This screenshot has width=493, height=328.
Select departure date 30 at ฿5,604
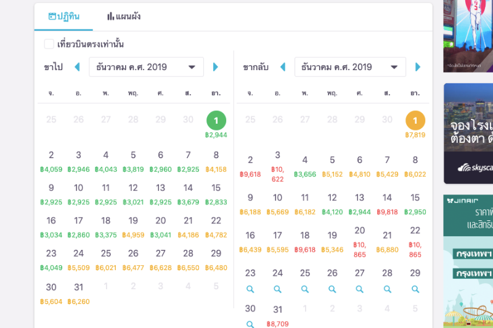(51, 294)
